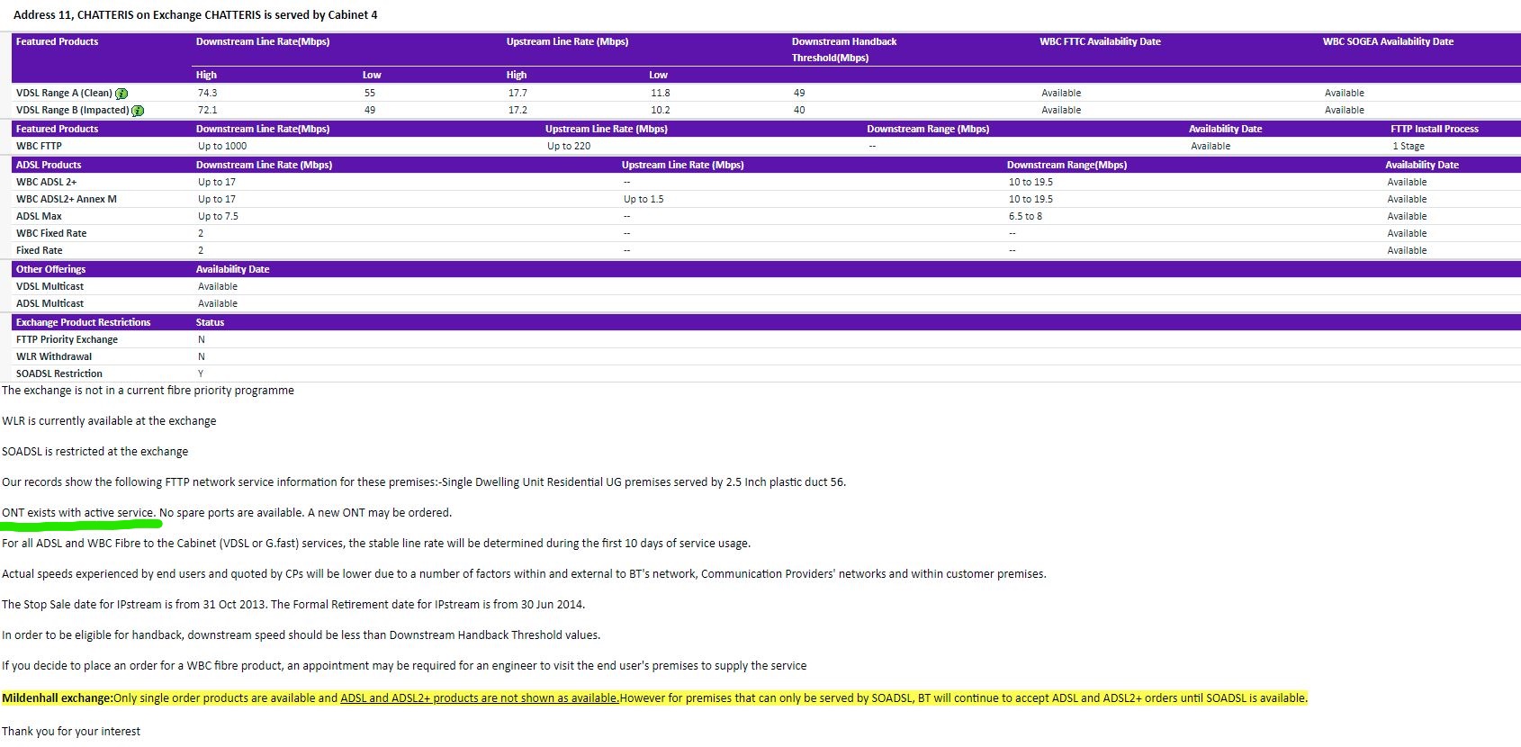This screenshot has width=1521, height=747.
Task: Click the WBC FTTC Availability Date column header
Action: [1100, 41]
